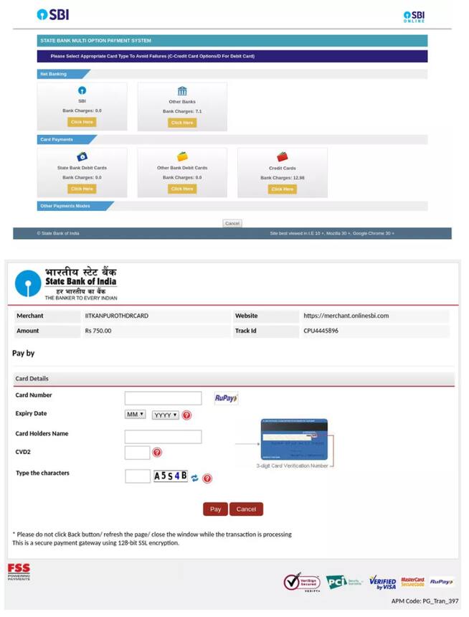Click the Pay by heading

(23, 353)
